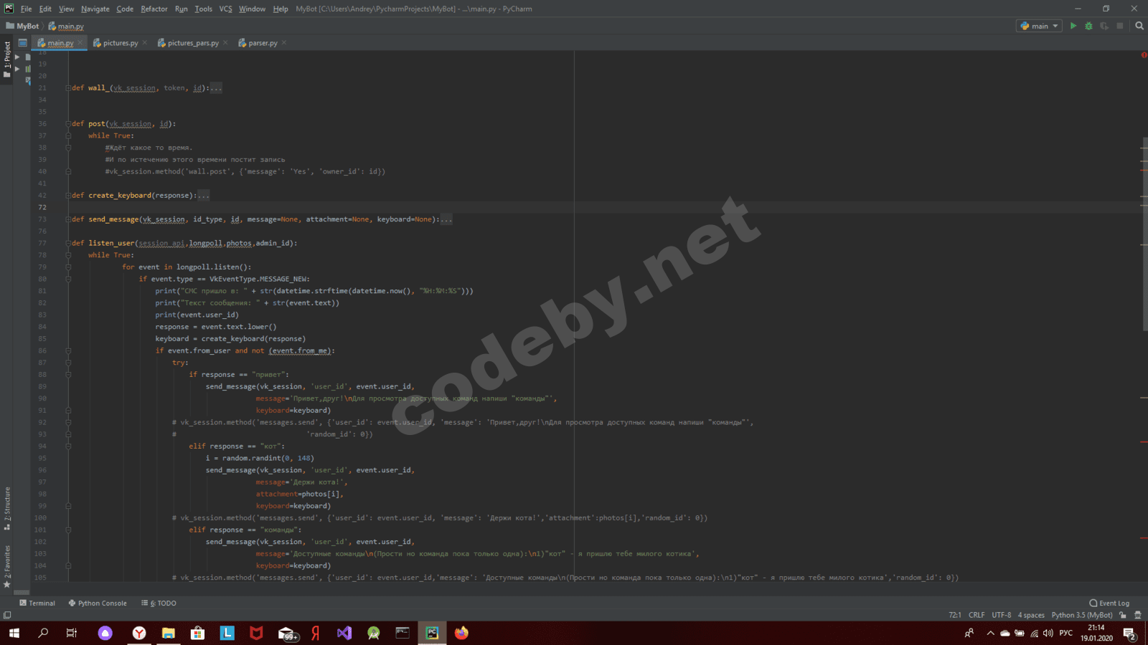Click the stop process square icon
1148x645 pixels.
1119,26
